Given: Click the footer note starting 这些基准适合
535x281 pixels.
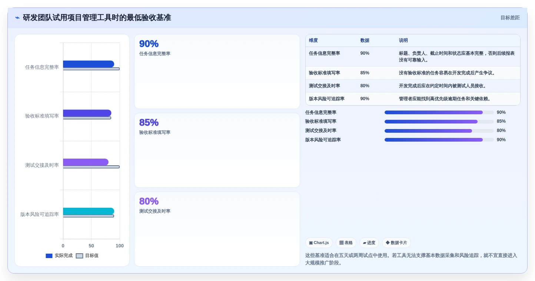Looking at the screenshot, I should coord(411,259).
